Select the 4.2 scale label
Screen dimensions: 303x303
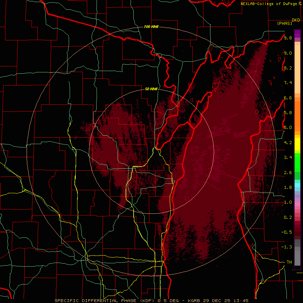point(288,143)
